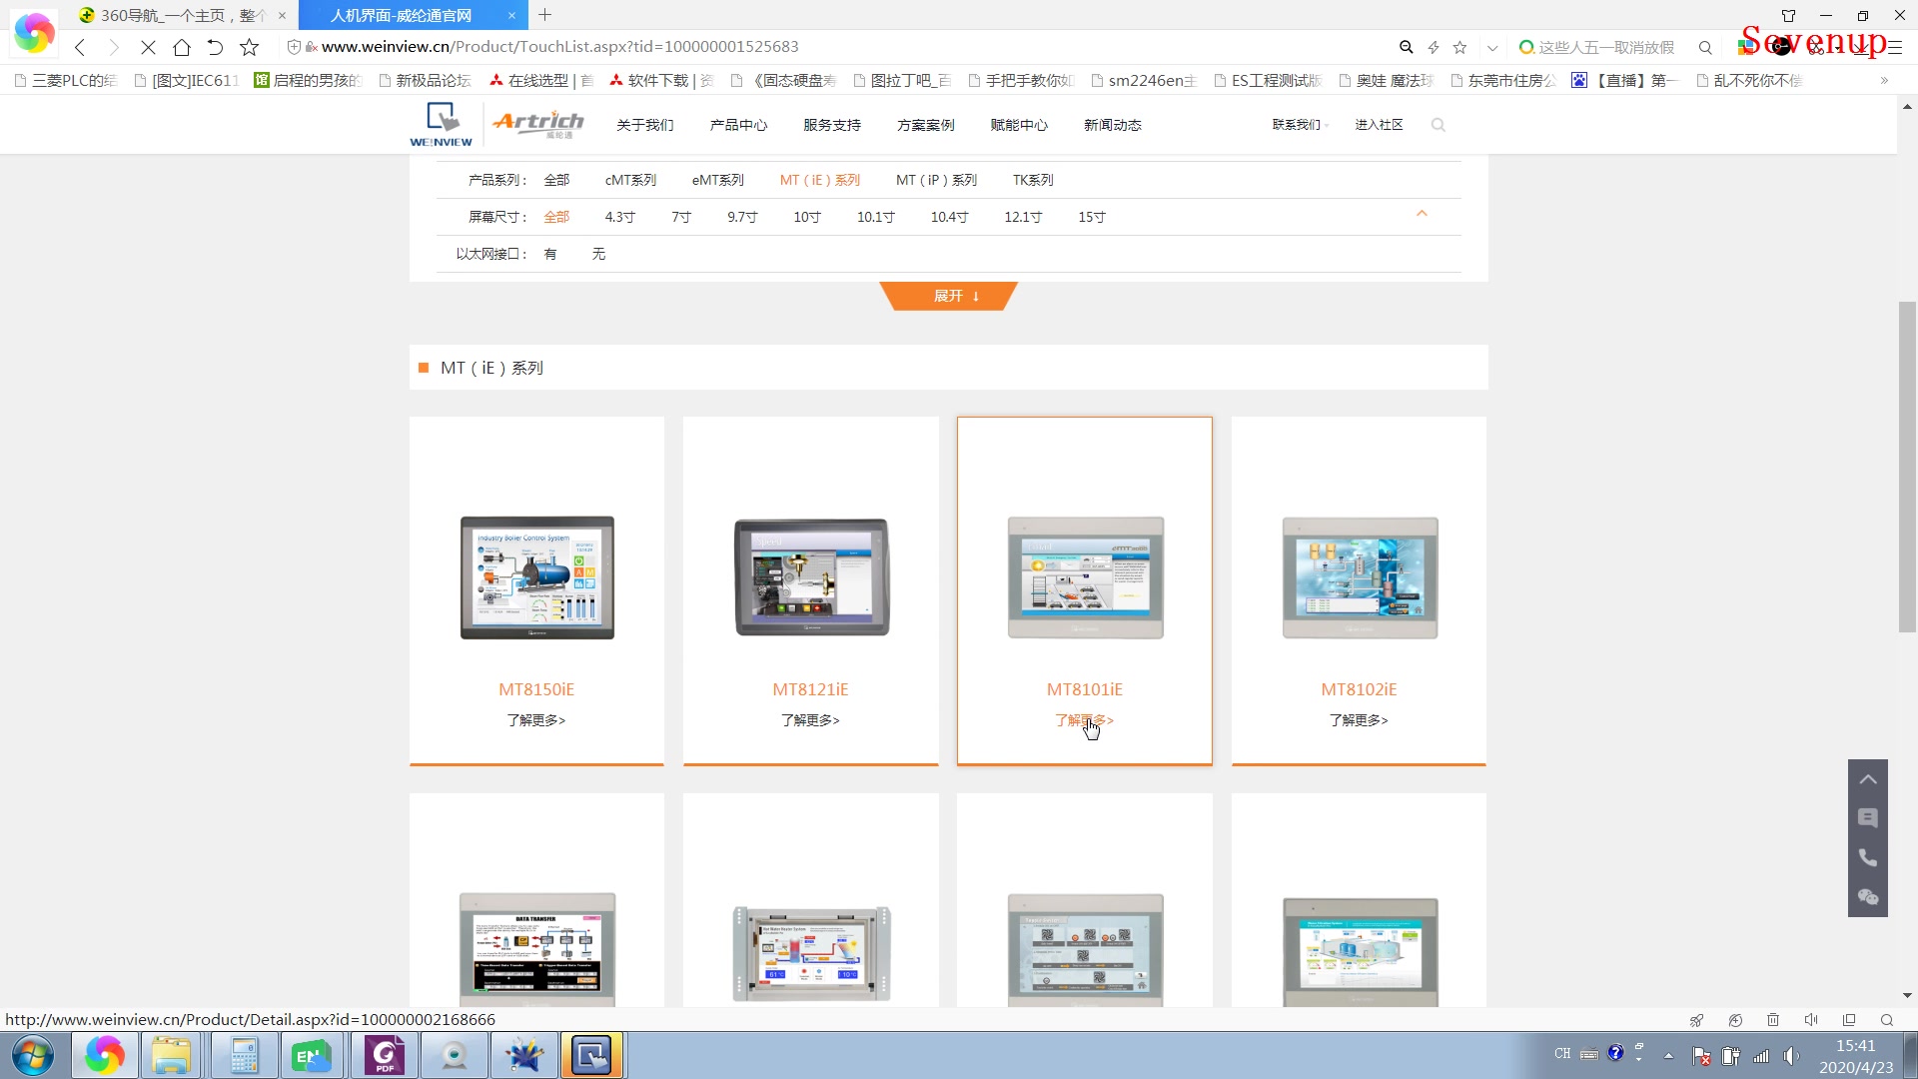Click MT8121iE product name link

click(x=810, y=689)
